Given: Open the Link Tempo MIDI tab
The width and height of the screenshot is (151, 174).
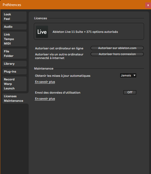Looking at the screenshot, I should (x=14, y=39).
